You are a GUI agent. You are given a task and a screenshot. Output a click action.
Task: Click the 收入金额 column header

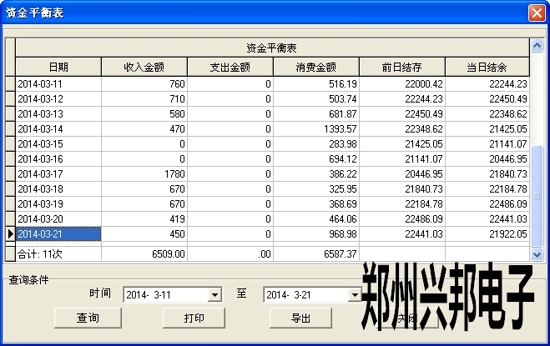144,67
